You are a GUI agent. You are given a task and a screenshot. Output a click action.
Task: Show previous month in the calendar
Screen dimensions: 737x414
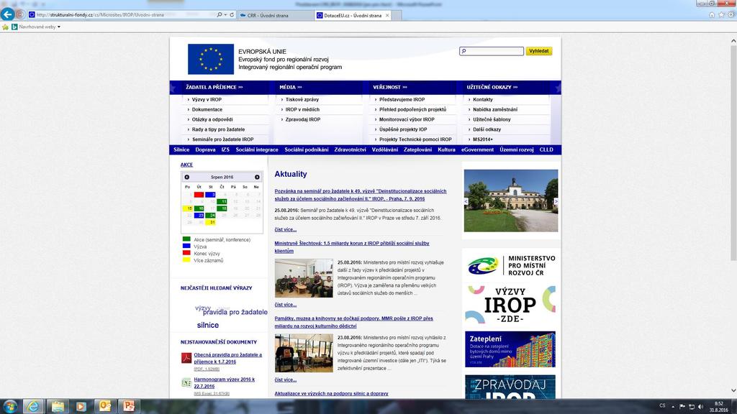click(x=187, y=177)
